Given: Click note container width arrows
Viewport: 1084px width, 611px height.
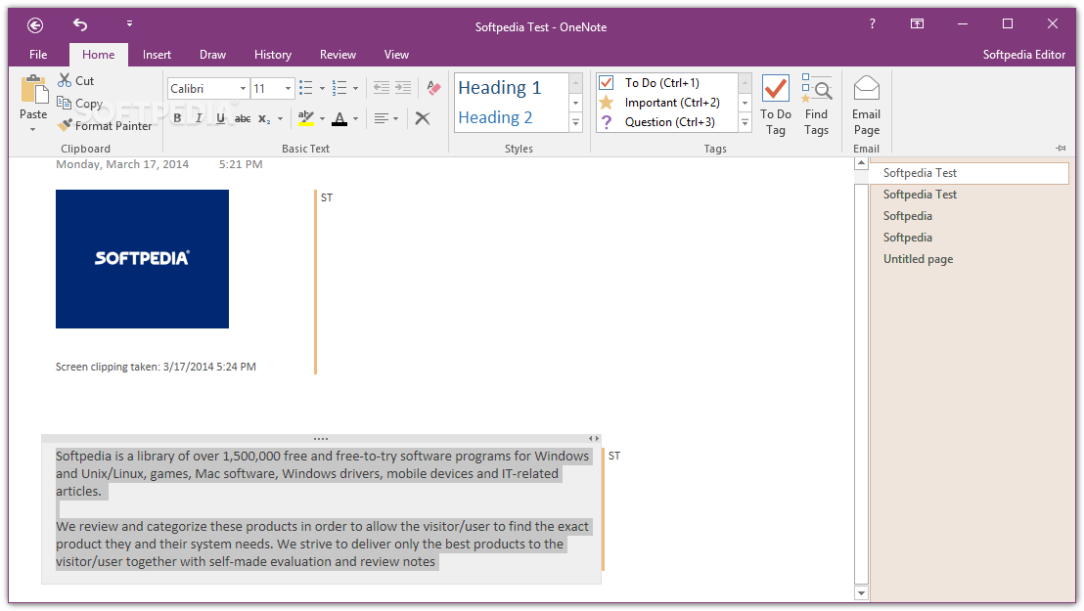Looking at the screenshot, I should tap(593, 438).
